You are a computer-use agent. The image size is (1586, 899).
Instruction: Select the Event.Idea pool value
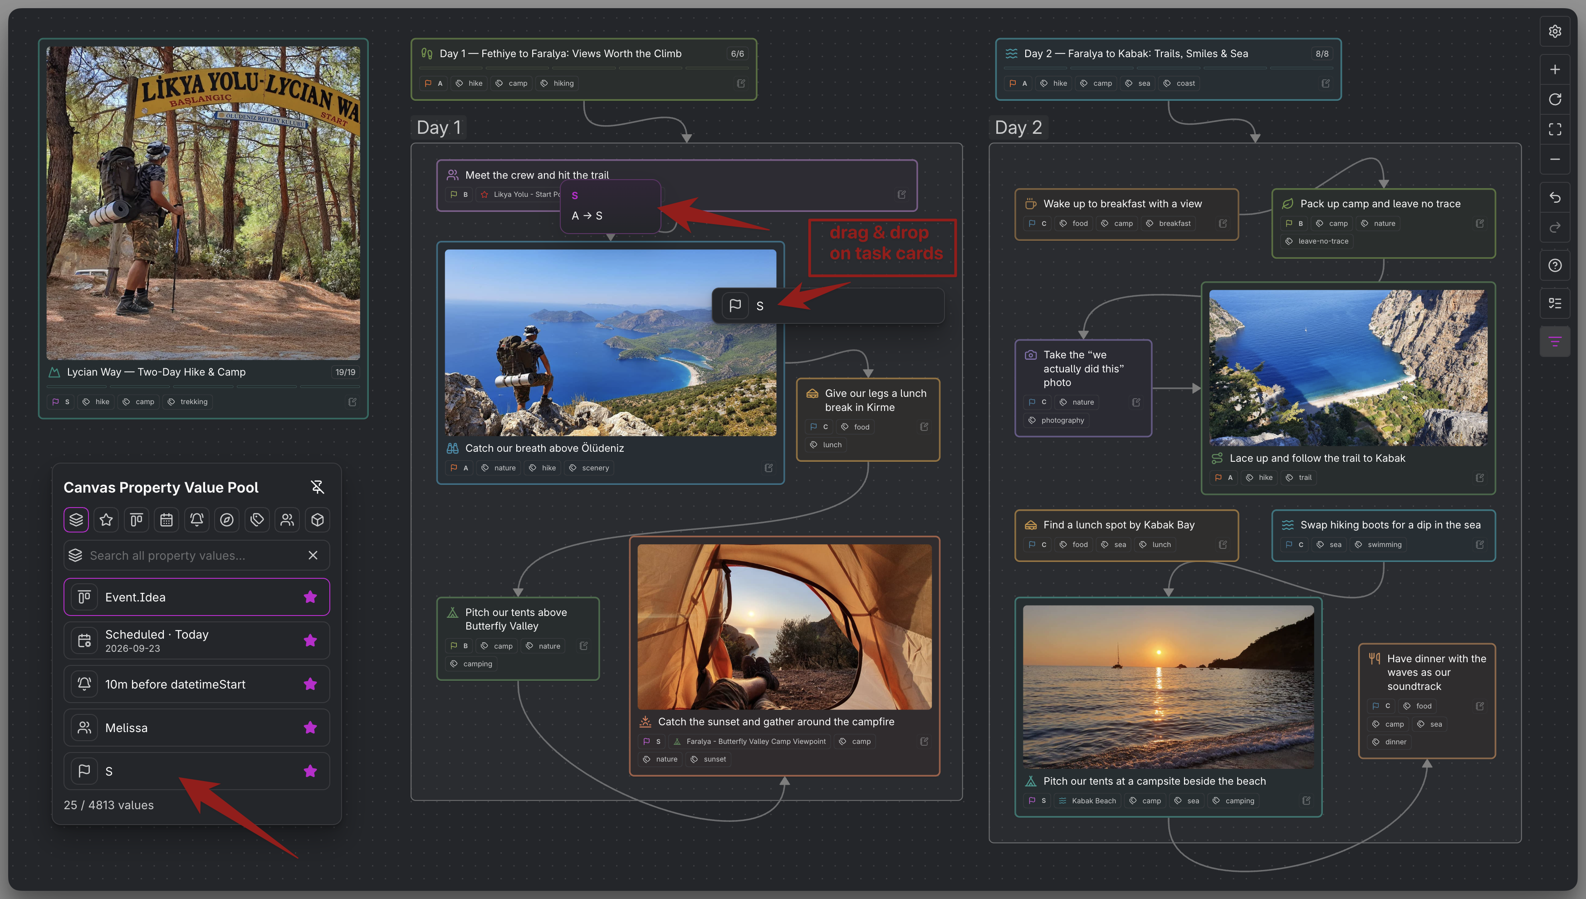pos(197,597)
